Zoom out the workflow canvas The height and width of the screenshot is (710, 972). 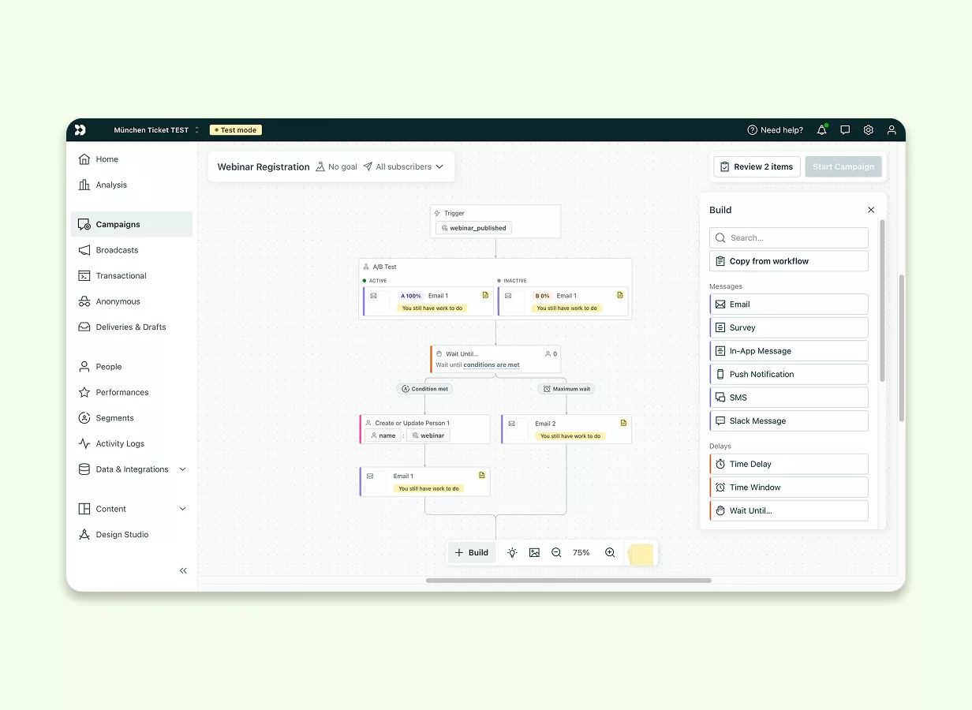pyautogui.click(x=556, y=552)
